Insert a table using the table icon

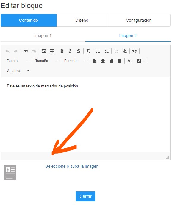tap(52, 51)
